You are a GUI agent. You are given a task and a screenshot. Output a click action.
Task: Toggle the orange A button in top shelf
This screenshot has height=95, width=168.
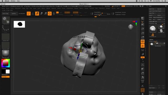click(x=57, y=12)
